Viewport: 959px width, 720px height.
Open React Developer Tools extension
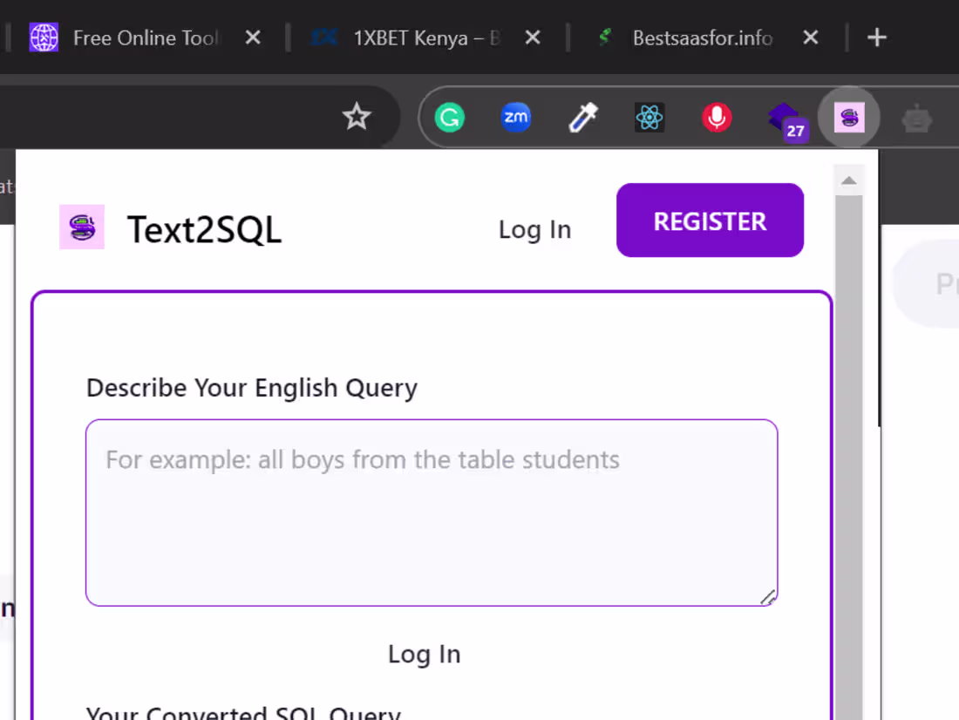pyautogui.click(x=650, y=117)
